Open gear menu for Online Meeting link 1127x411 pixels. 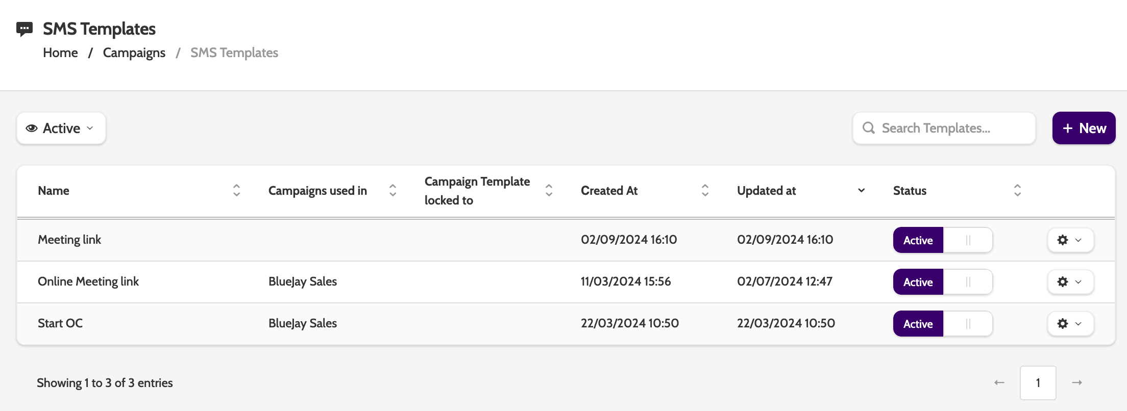pyautogui.click(x=1070, y=282)
